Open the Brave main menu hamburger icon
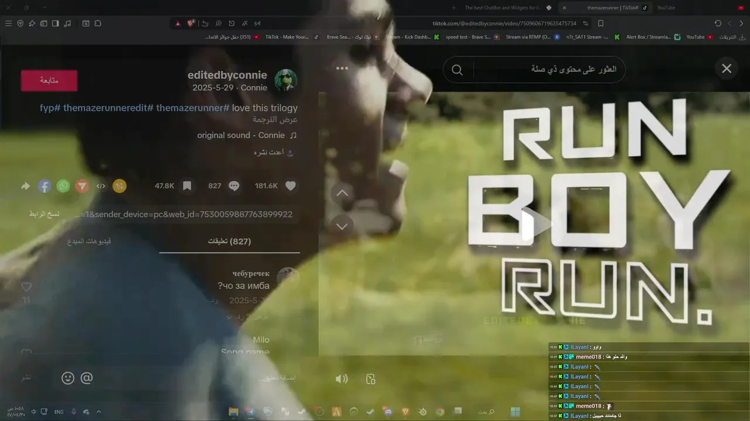750x421 pixels. (x=8, y=23)
